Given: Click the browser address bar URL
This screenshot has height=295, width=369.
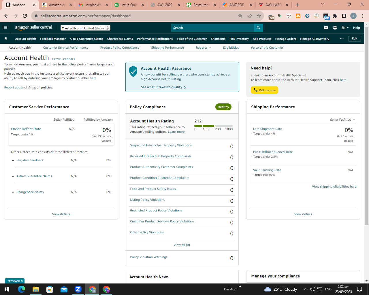Looking at the screenshot, I should [86, 16].
